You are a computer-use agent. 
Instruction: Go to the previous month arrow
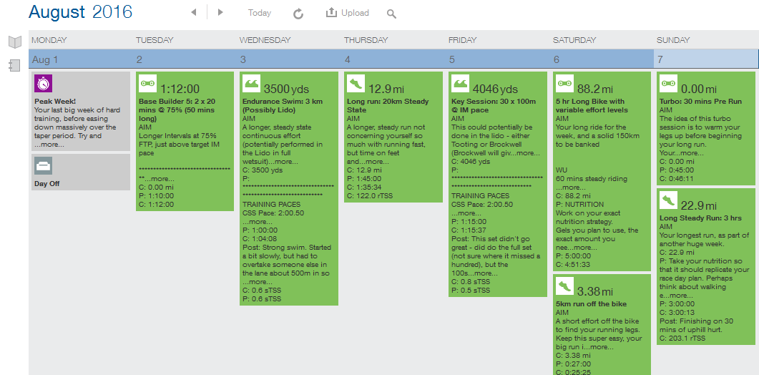tap(193, 13)
